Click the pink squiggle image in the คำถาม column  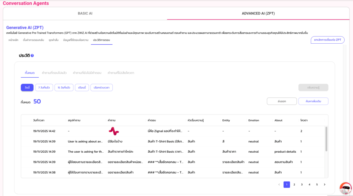click(x=114, y=131)
